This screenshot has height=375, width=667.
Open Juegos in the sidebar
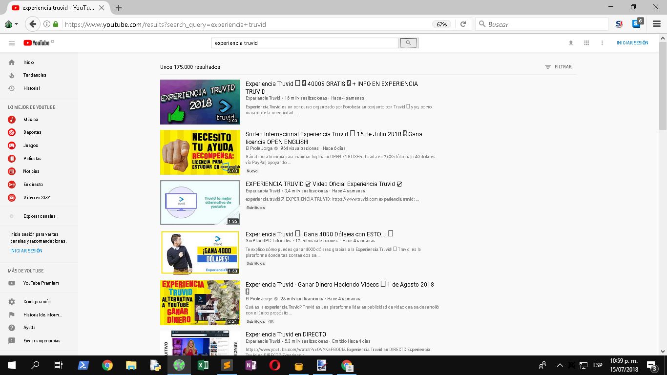(x=30, y=146)
